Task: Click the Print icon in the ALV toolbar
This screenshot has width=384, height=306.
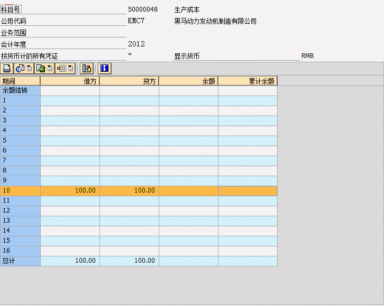Action: [7, 69]
